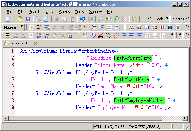
Task: Click the GB2312 encoding in the status bar
Action: click(145, 127)
